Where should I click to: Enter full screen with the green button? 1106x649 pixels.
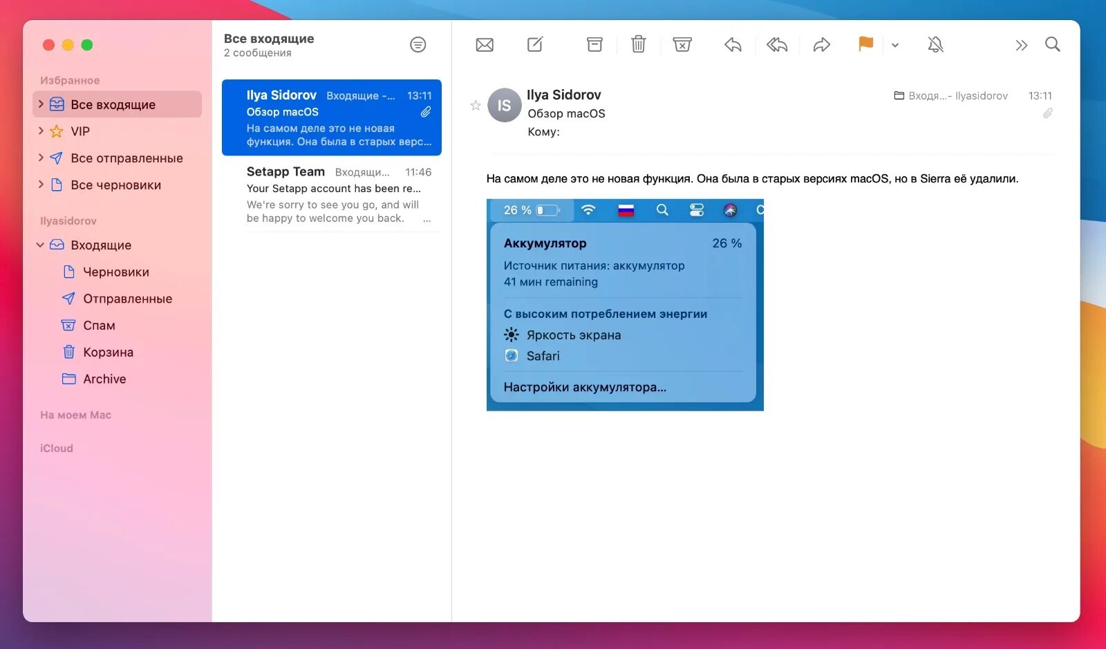pyautogui.click(x=87, y=45)
